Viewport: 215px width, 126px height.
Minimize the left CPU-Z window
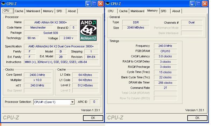(88, 4)
